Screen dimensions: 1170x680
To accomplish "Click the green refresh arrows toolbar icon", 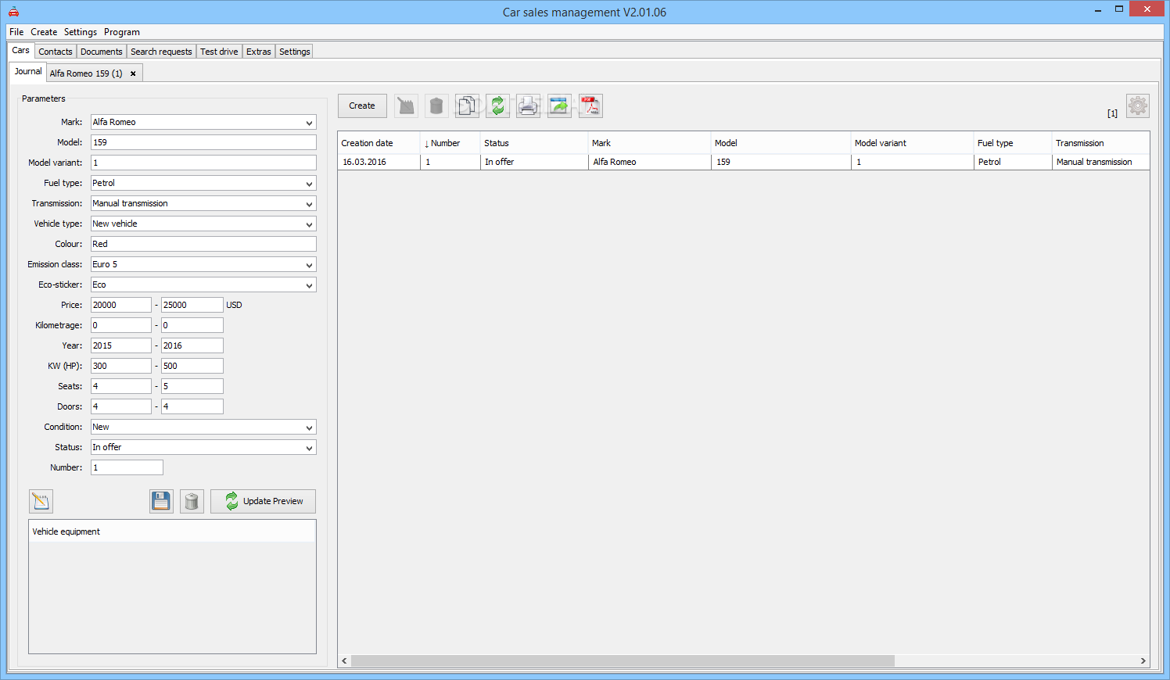I will [497, 106].
